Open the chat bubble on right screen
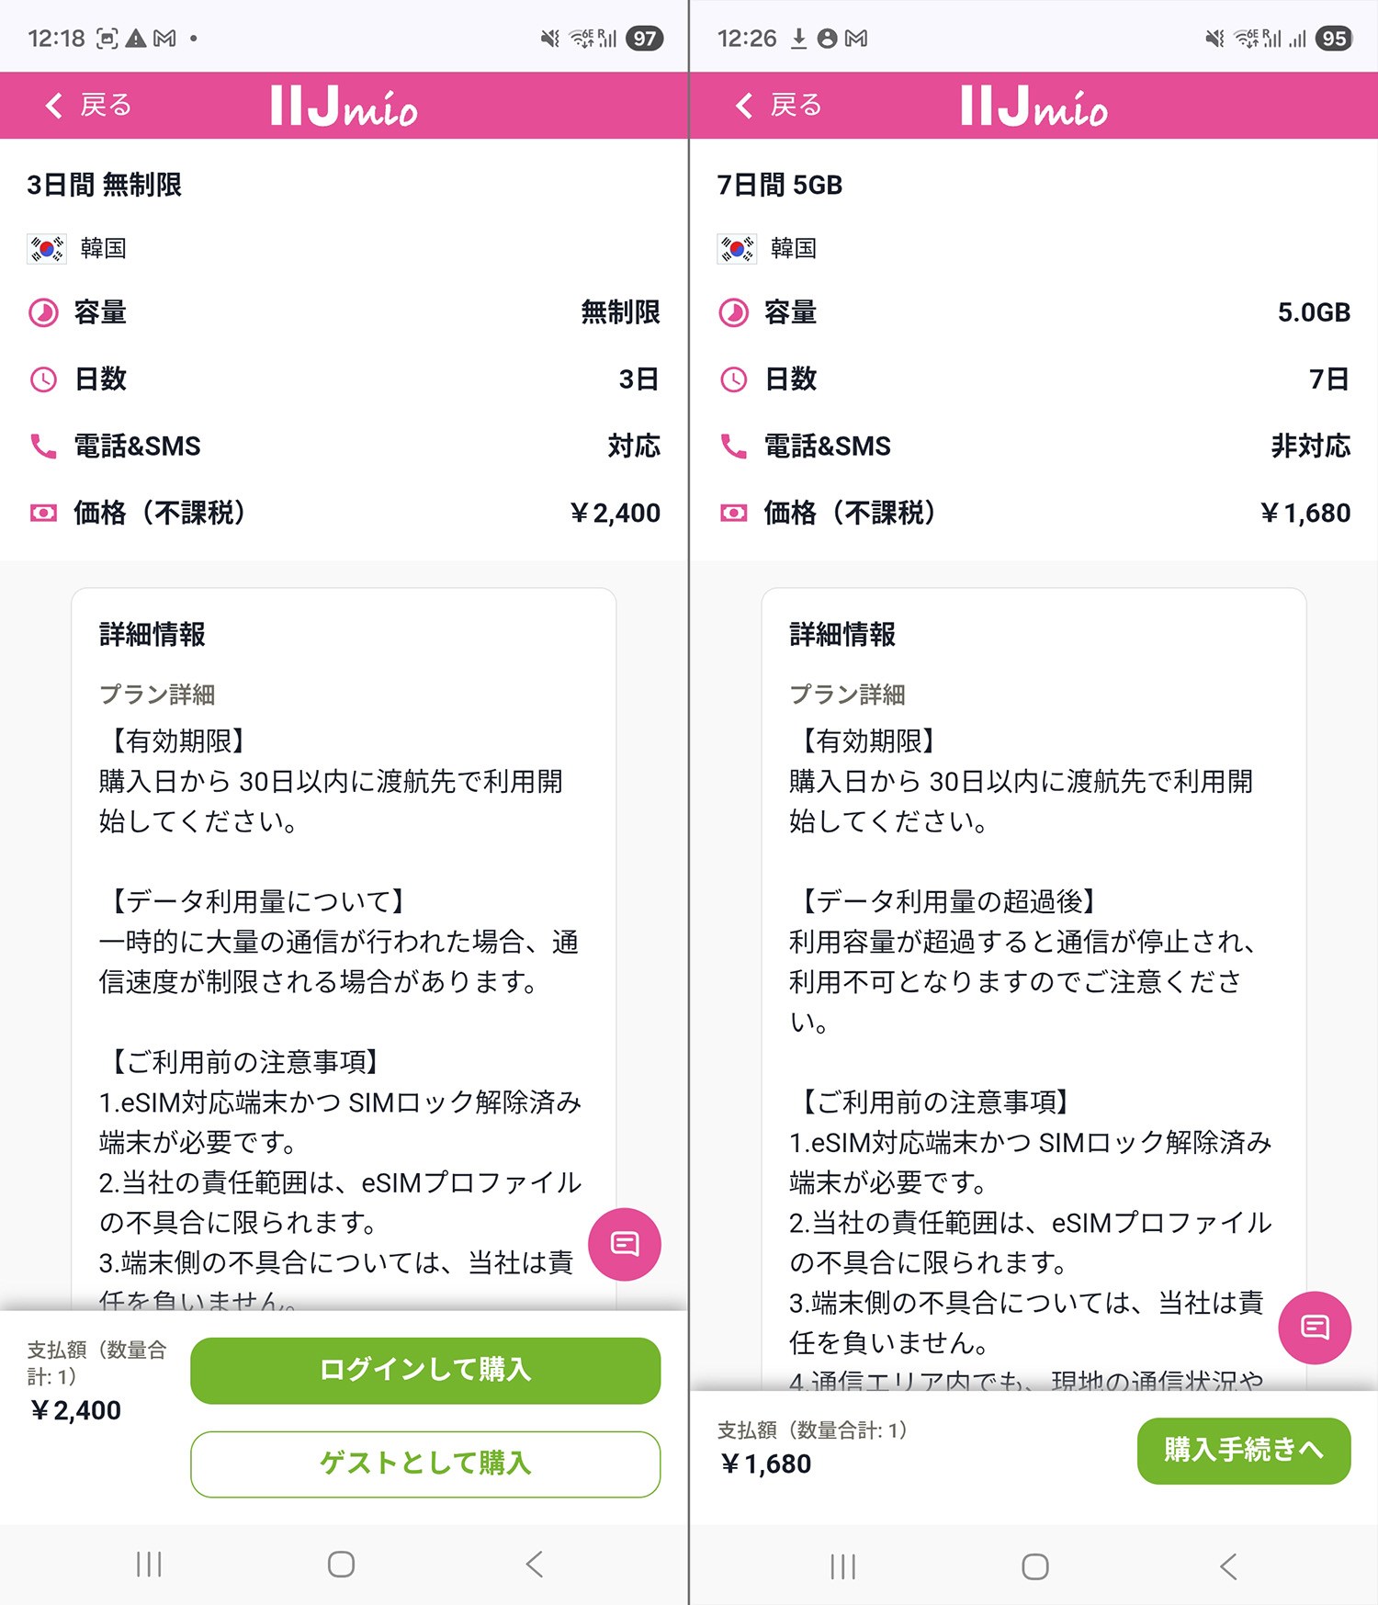Screen dimensions: 1378x1605 coord(1316,1327)
